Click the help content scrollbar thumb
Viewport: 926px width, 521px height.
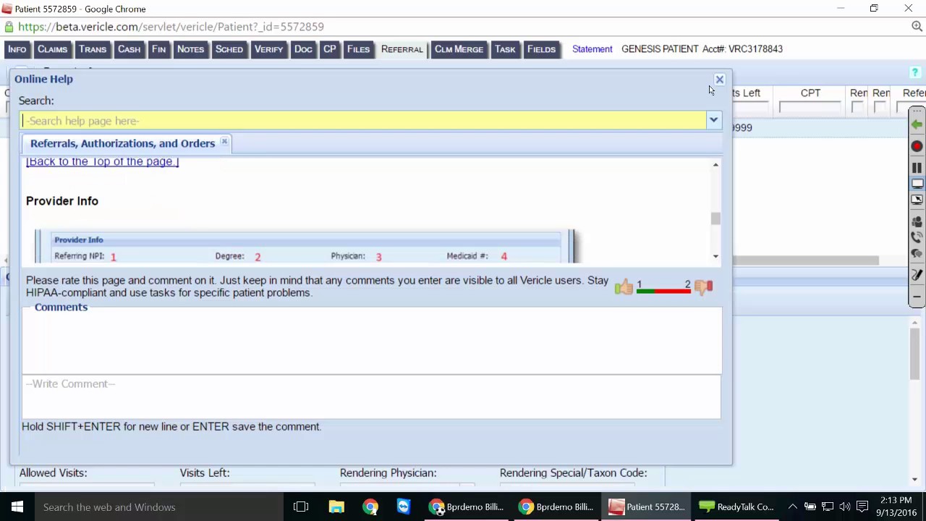pos(715,219)
